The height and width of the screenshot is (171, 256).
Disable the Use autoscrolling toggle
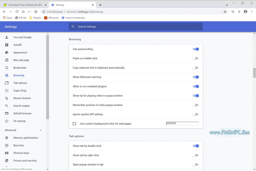pyautogui.click(x=196, y=49)
